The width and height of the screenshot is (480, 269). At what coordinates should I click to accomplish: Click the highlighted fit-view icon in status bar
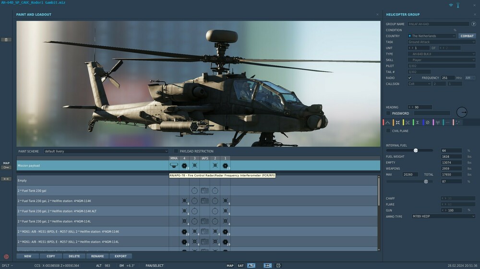coord(267,266)
